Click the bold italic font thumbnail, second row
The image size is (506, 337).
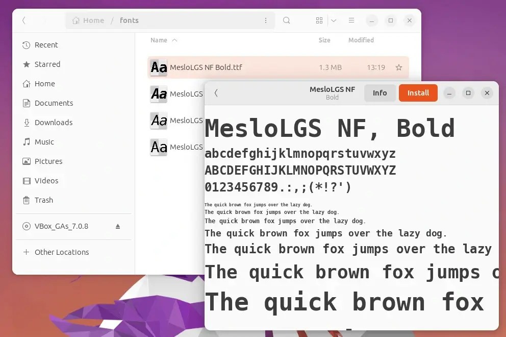point(159,94)
